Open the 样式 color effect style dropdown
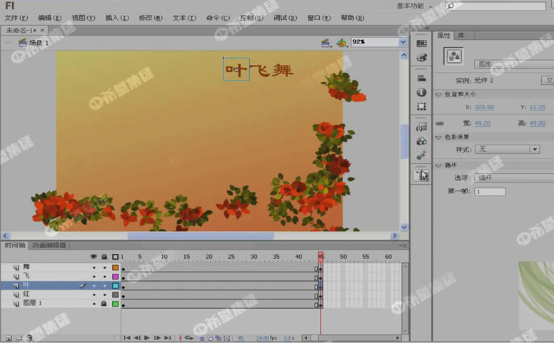Screen dimensions: 554x343 click(x=534, y=149)
